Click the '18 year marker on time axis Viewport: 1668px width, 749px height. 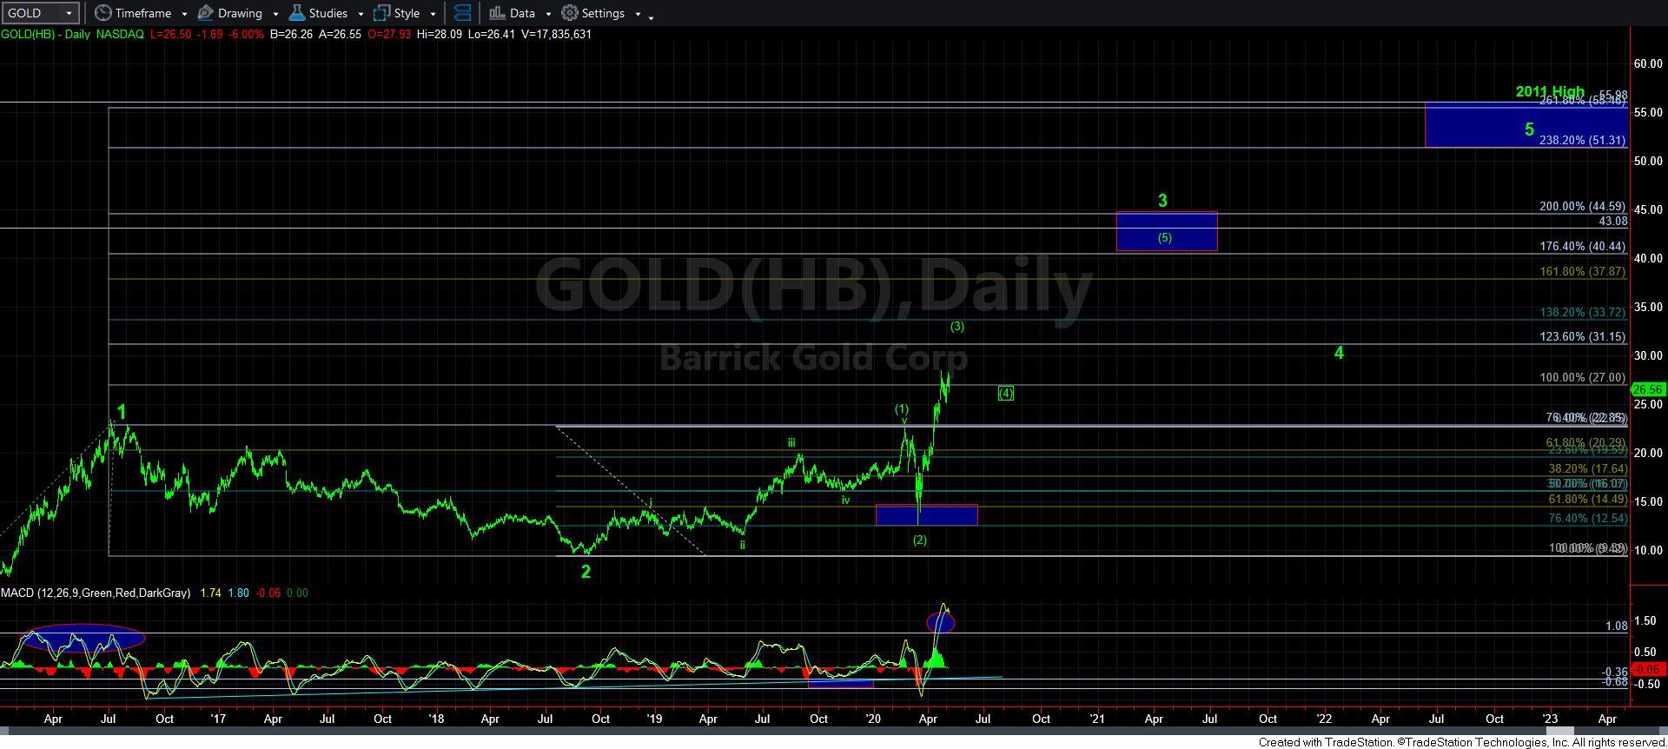[x=436, y=719]
